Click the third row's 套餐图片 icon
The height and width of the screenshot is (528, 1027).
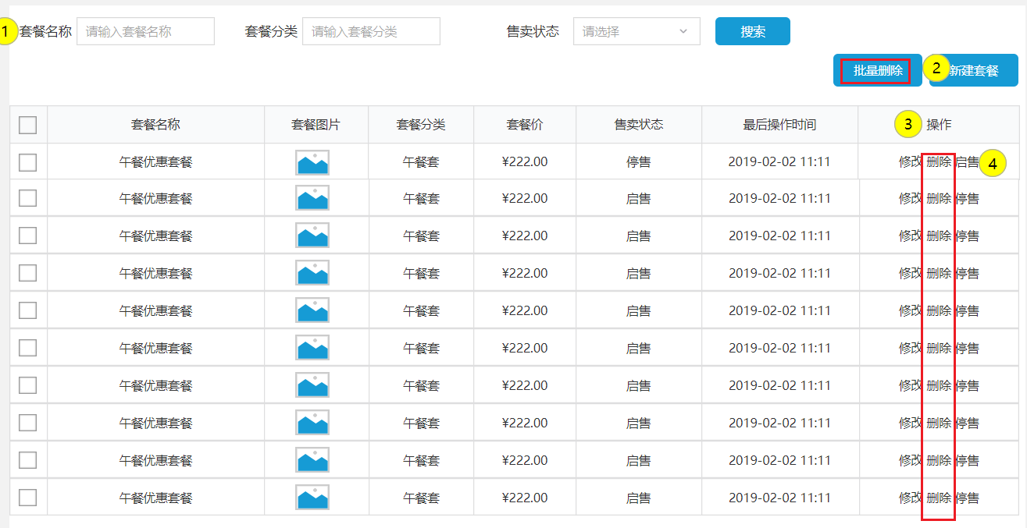click(312, 236)
